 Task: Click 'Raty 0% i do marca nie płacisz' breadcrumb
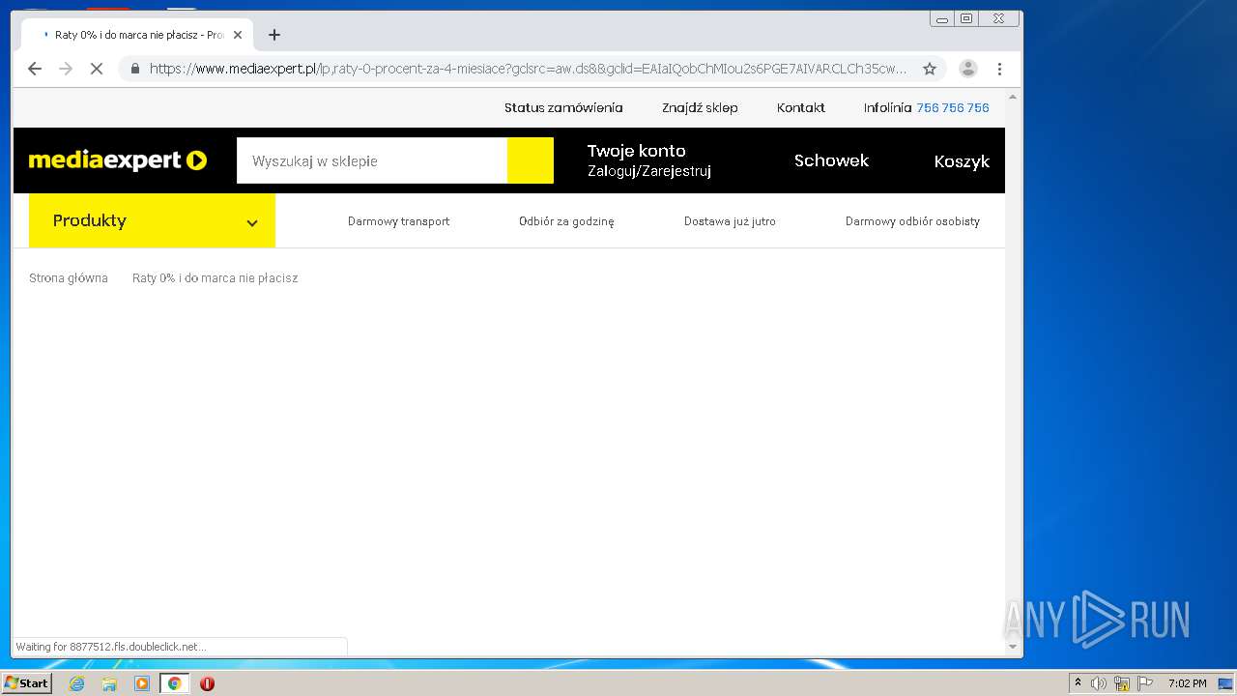pos(215,278)
